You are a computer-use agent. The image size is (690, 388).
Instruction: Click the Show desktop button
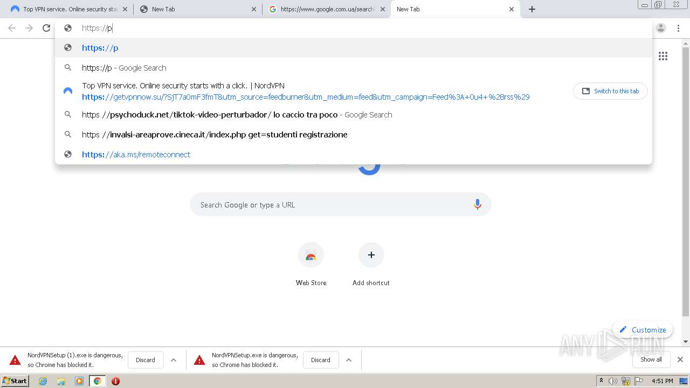coord(684,381)
